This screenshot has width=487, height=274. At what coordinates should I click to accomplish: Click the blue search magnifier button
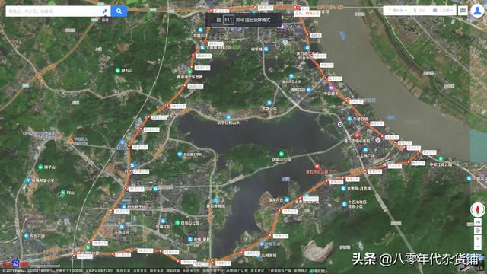click(119, 11)
